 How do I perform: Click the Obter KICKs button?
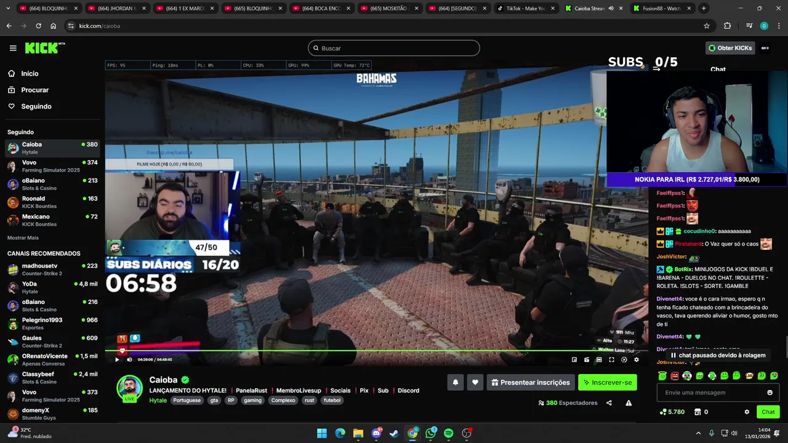[x=730, y=48]
